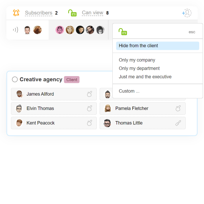Click the green lock icon in popup header
Screen dimensions: 204x204
[123, 32]
